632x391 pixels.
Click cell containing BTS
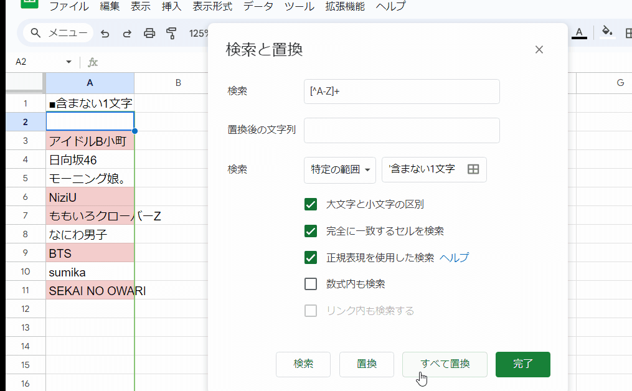pyautogui.click(x=90, y=253)
